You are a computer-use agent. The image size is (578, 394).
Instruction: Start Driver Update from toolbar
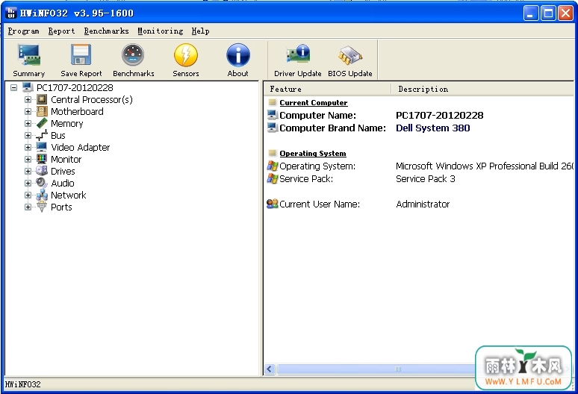point(298,54)
